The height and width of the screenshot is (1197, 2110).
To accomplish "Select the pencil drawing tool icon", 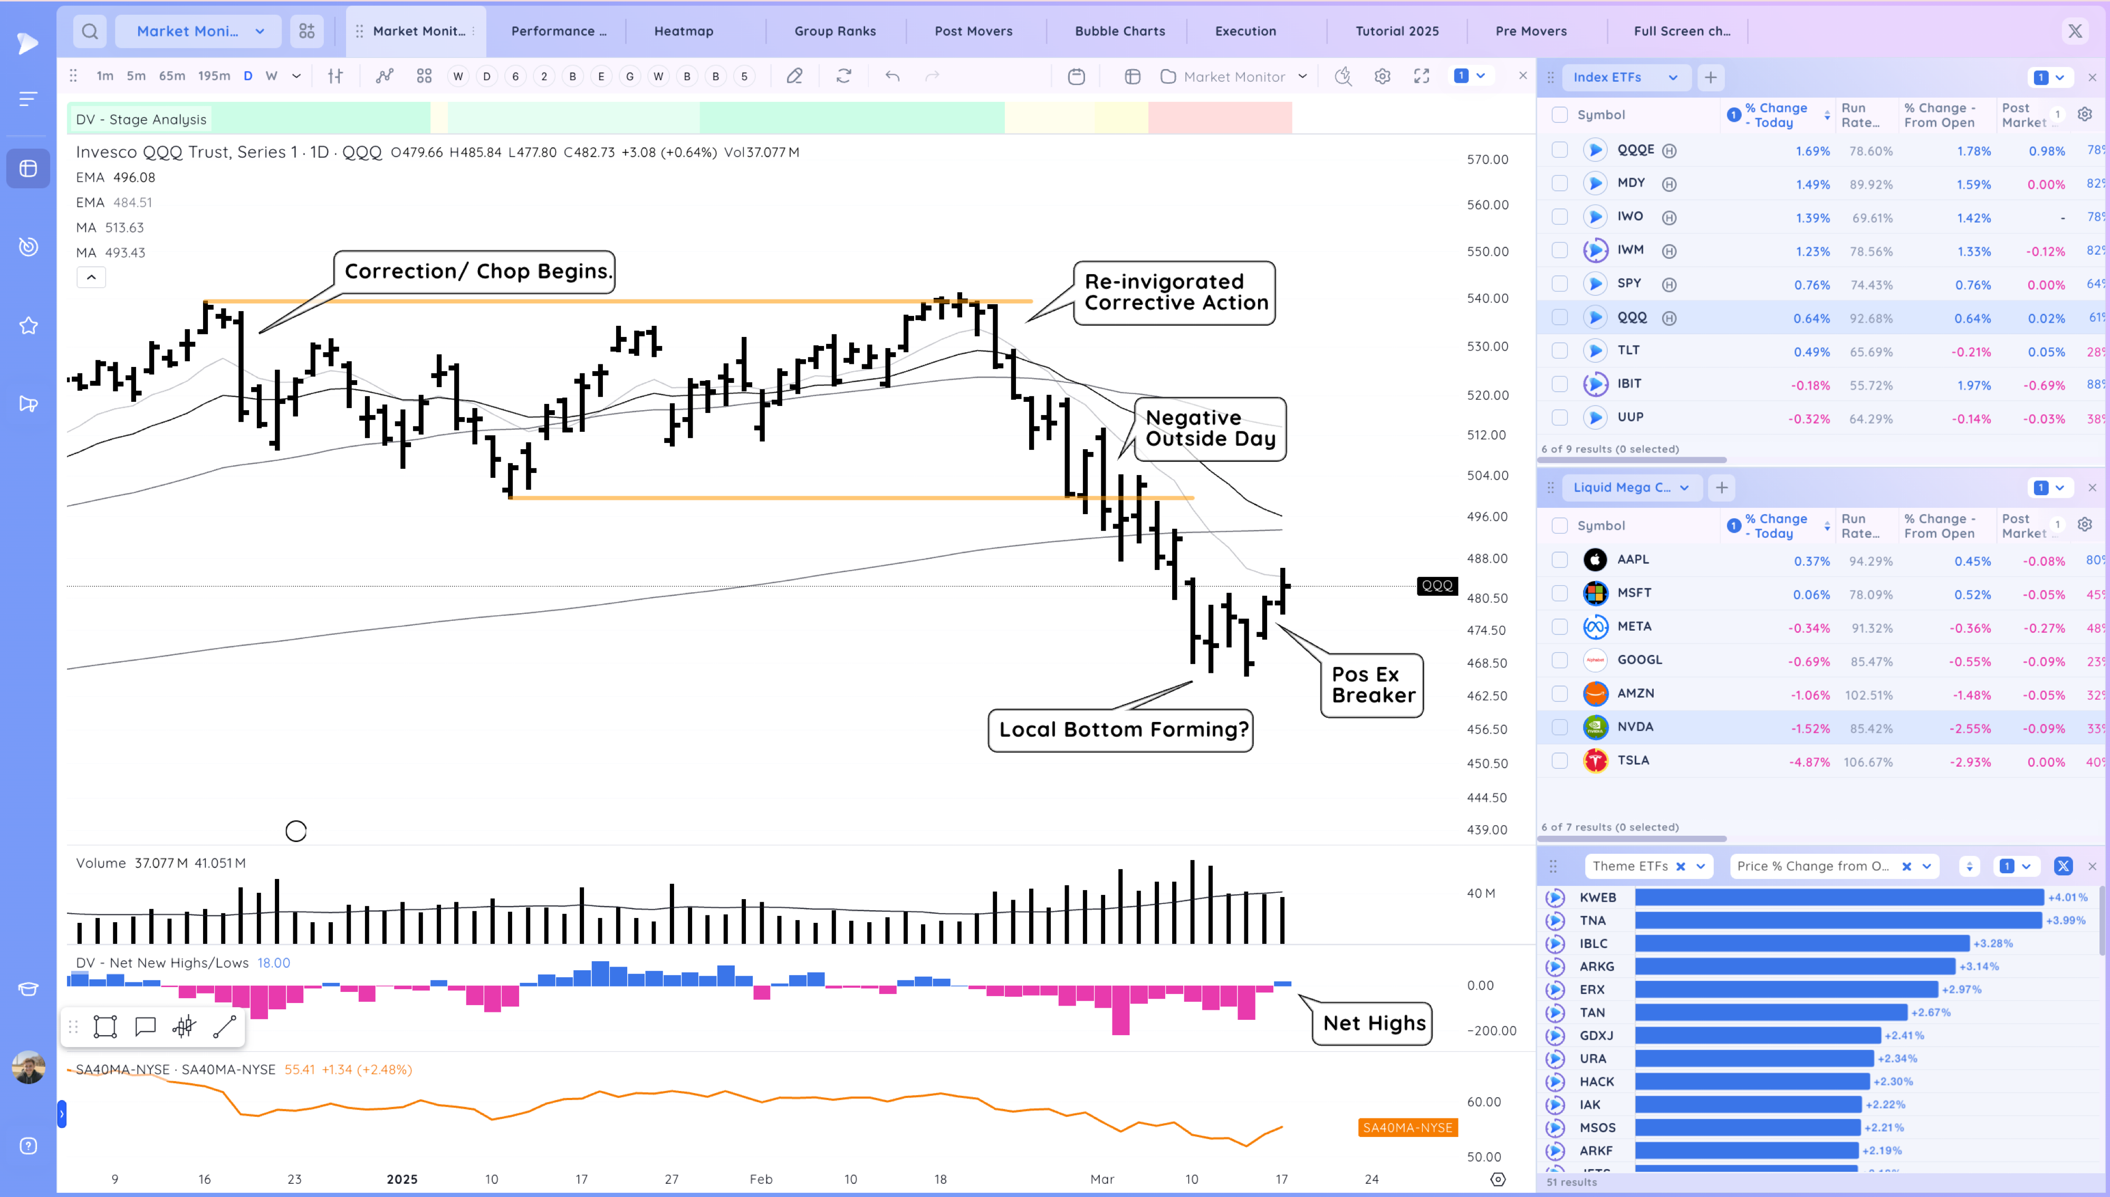I will click(x=793, y=76).
